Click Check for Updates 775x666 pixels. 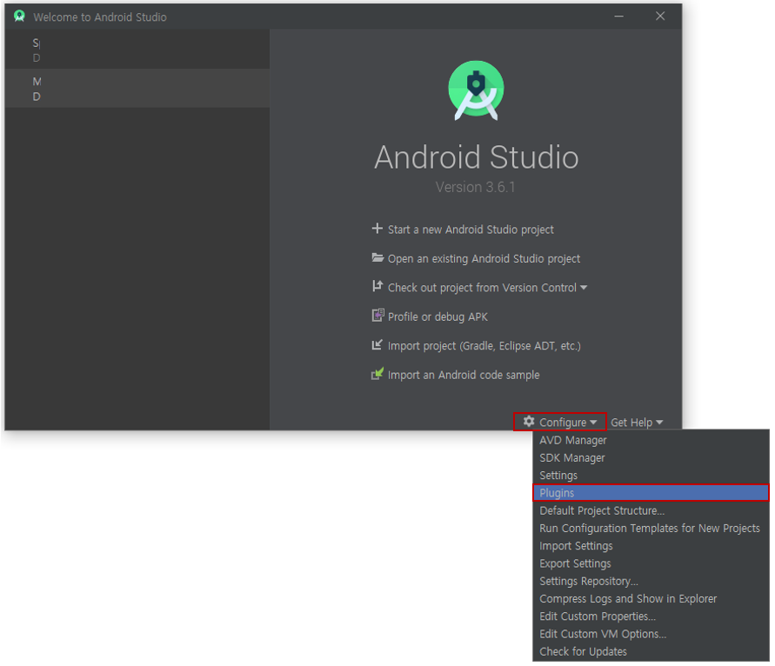tap(651, 652)
